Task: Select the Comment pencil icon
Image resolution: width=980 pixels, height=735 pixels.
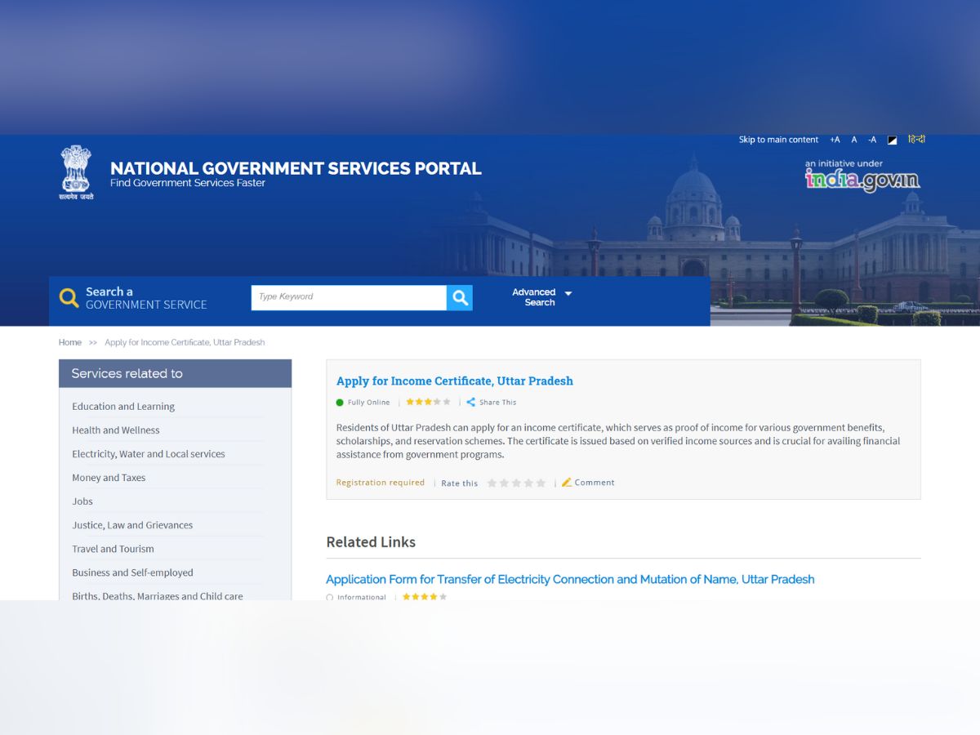Action: tap(567, 482)
